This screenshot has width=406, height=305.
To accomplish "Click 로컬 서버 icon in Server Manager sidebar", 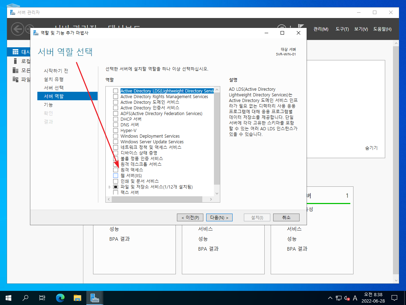I will pyautogui.click(x=15, y=61).
